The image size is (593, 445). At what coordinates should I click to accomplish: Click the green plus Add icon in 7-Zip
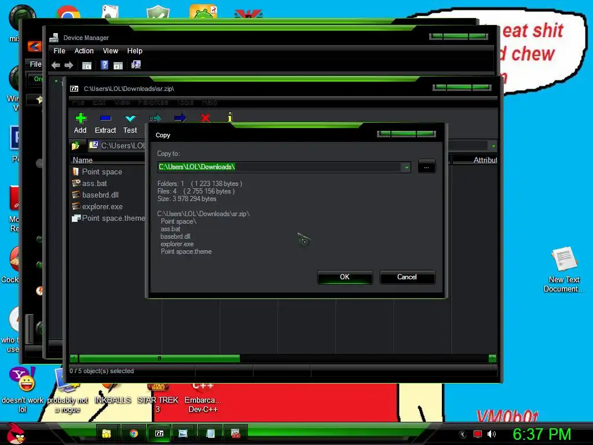80,118
